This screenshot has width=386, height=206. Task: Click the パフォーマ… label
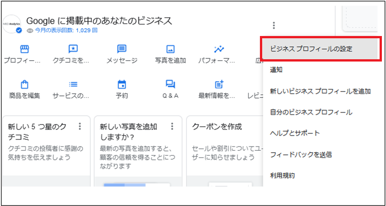[x=217, y=61]
